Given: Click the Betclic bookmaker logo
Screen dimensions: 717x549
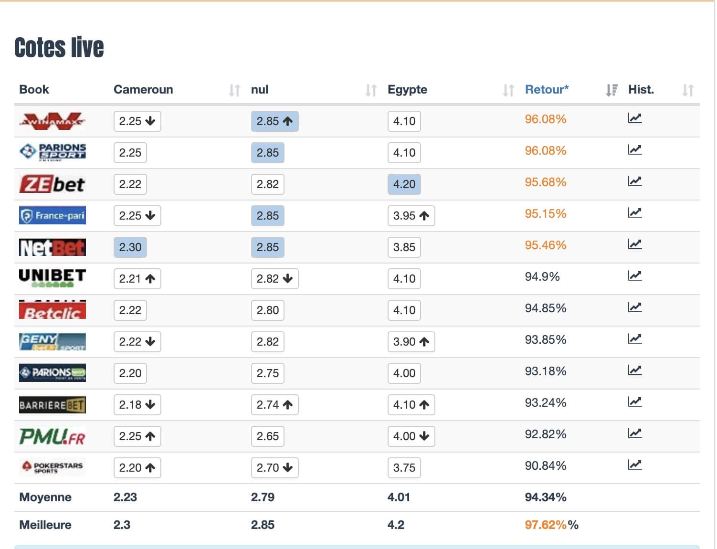Looking at the screenshot, I should [53, 310].
